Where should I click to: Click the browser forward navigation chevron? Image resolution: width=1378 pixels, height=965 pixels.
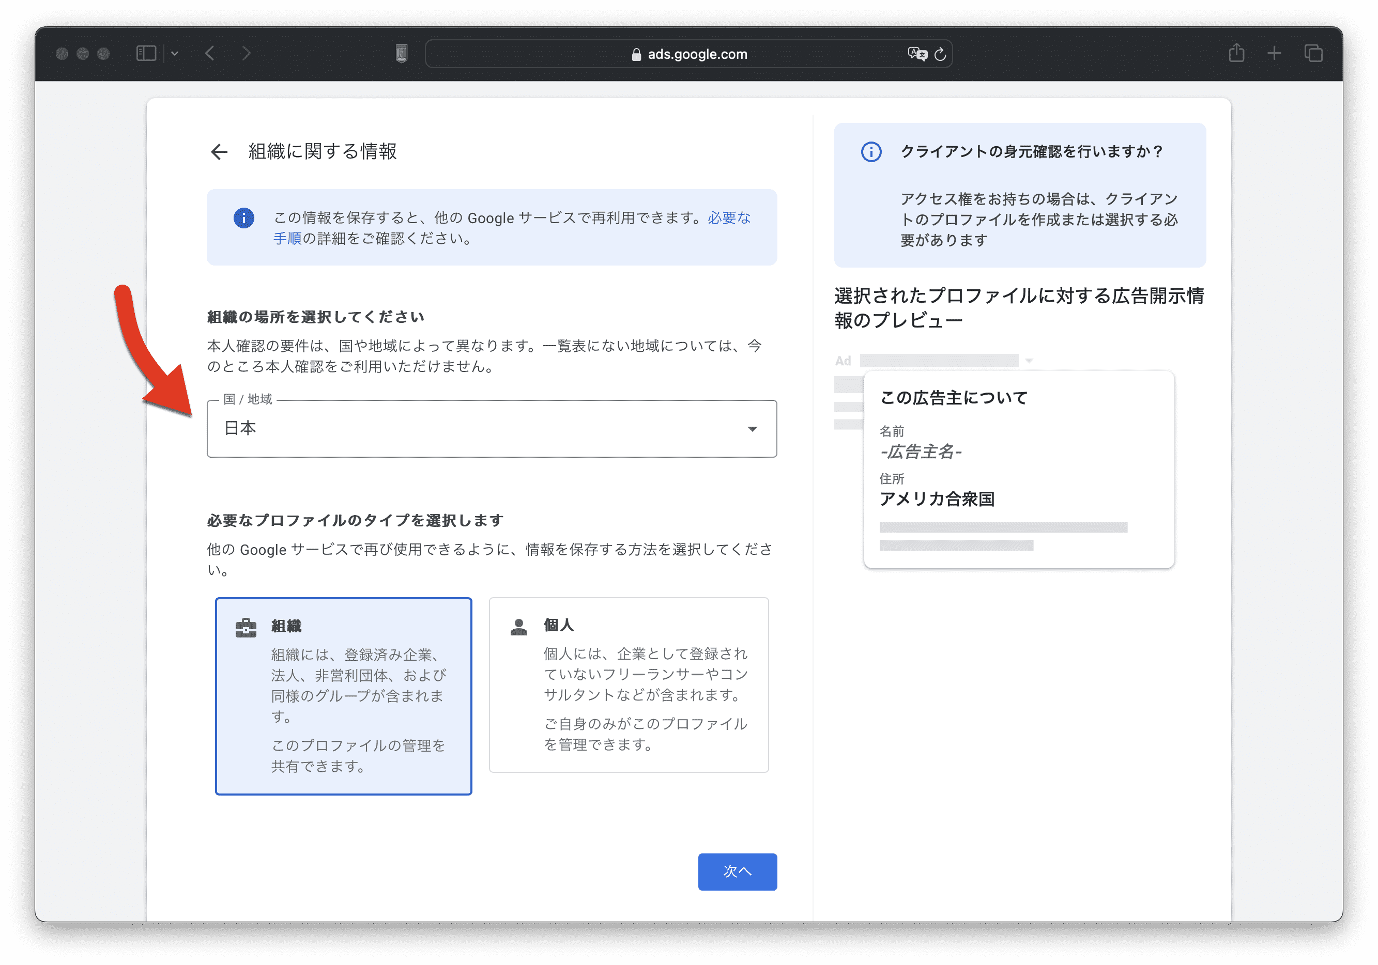(x=246, y=53)
